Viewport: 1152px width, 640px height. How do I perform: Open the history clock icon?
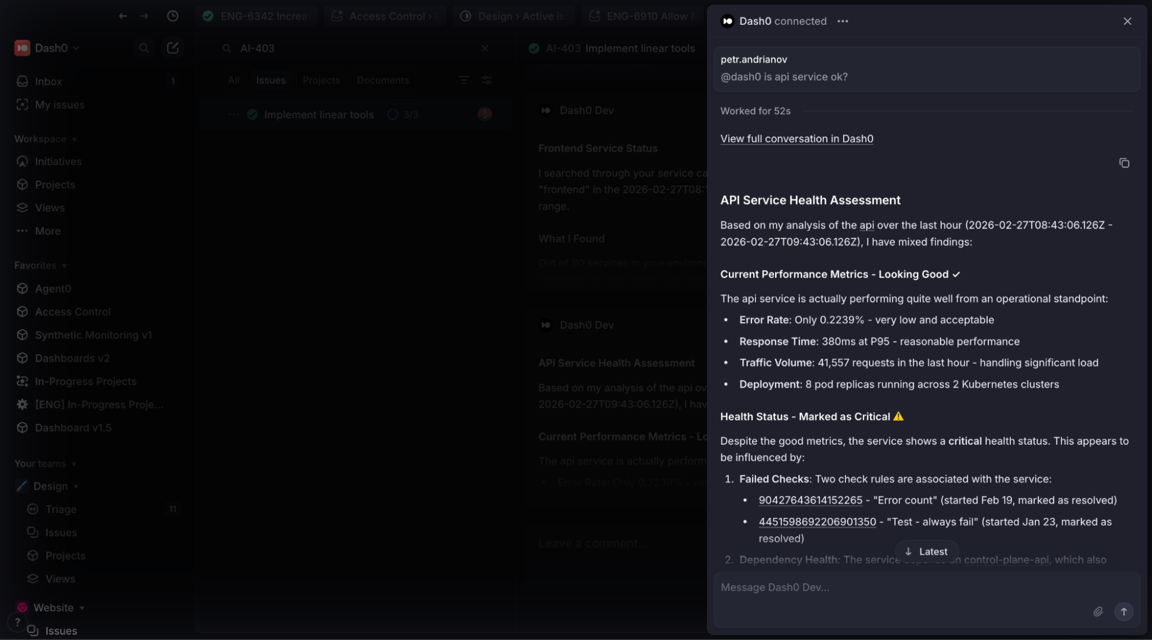tap(172, 16)
